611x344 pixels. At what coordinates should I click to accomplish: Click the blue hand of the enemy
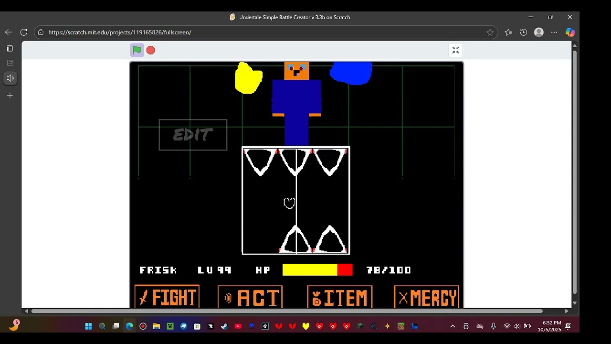[x=351, y=73]
